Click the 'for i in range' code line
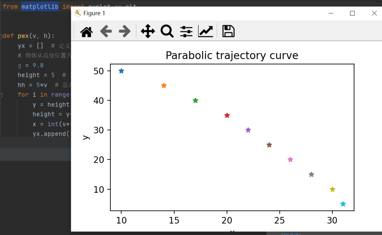The height and width of the screenshot is (235, 382). tap(44, 95)
